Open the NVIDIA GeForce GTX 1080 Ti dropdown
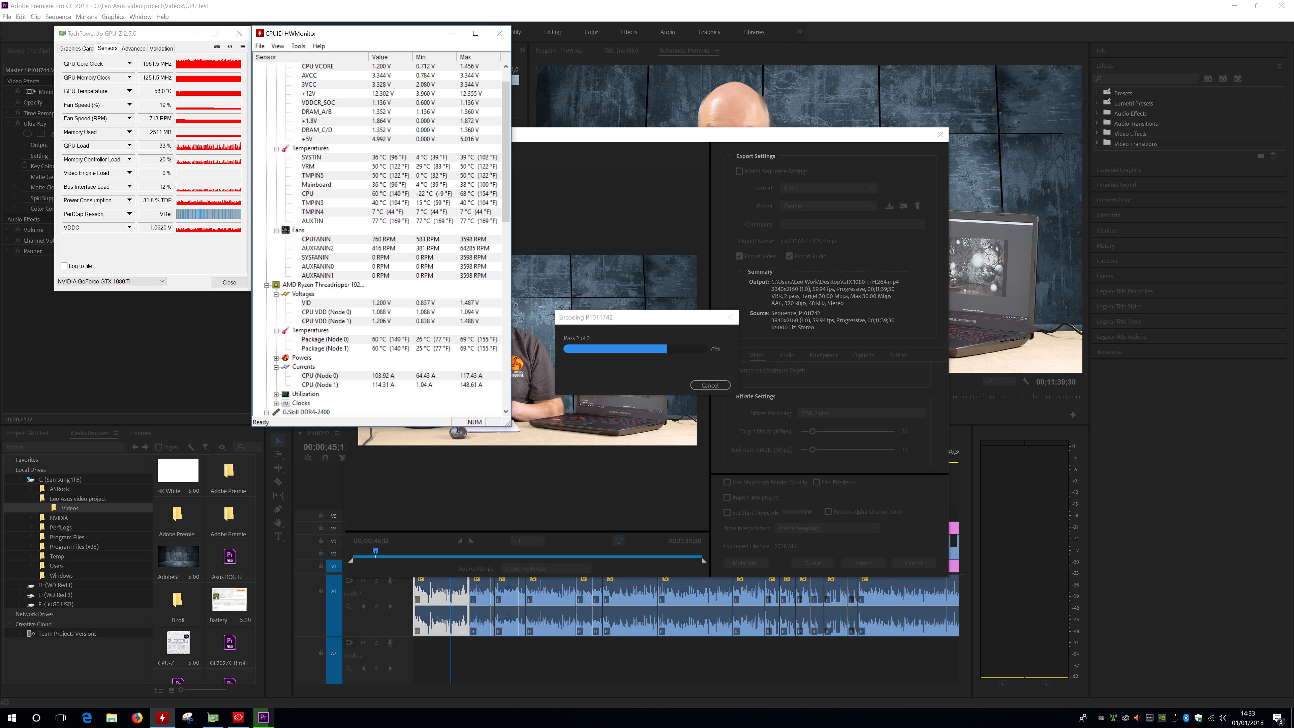1294x728 pixels. coord(111,281)
